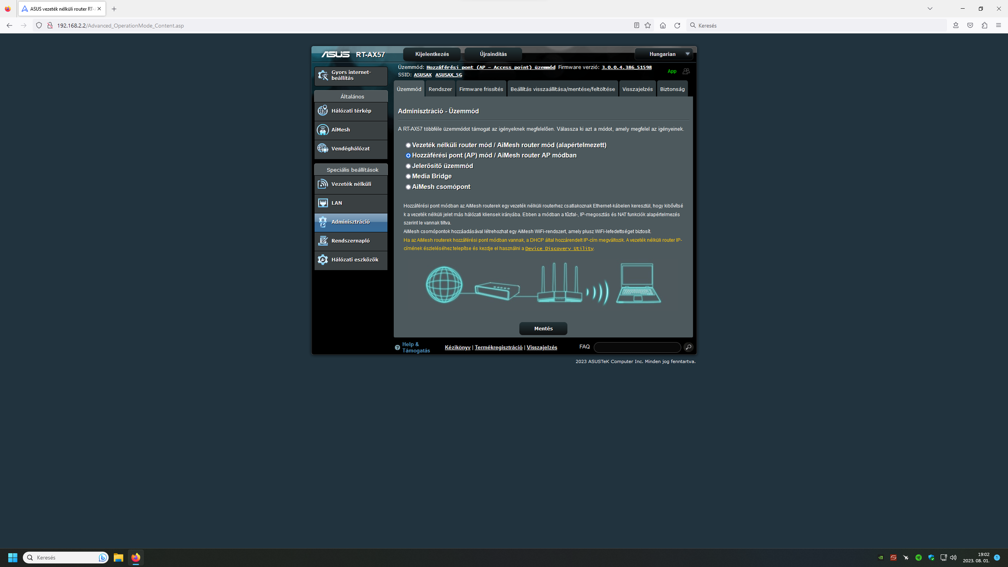Click the Mentés save button
This screenshot has height=567, width=1008.
point(543,329)
